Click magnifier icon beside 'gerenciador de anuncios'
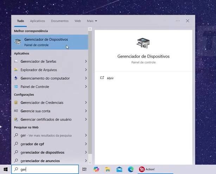Screen dimensions: 216x174 (x=16, y=161)
